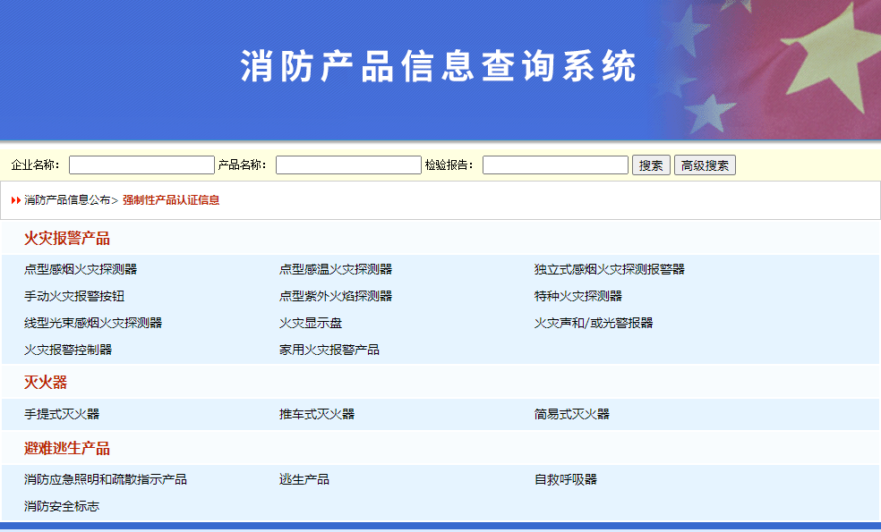Screen dimensions: 881x532
Task: View 独立式感烟火灾探测报警器 products
Action: click(x=611, y=268)
